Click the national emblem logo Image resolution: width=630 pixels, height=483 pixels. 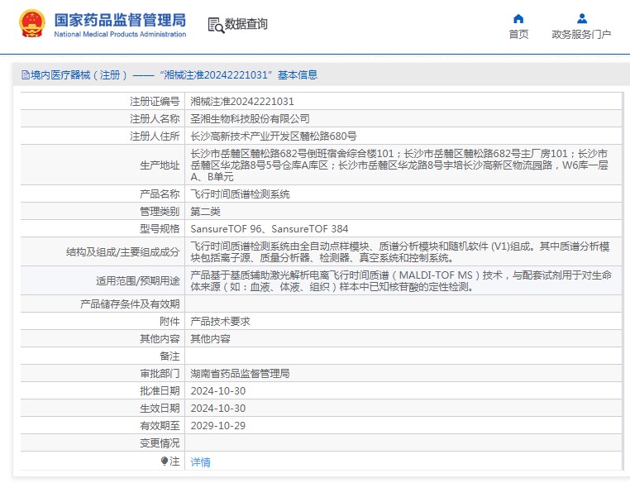pos(32,24)
